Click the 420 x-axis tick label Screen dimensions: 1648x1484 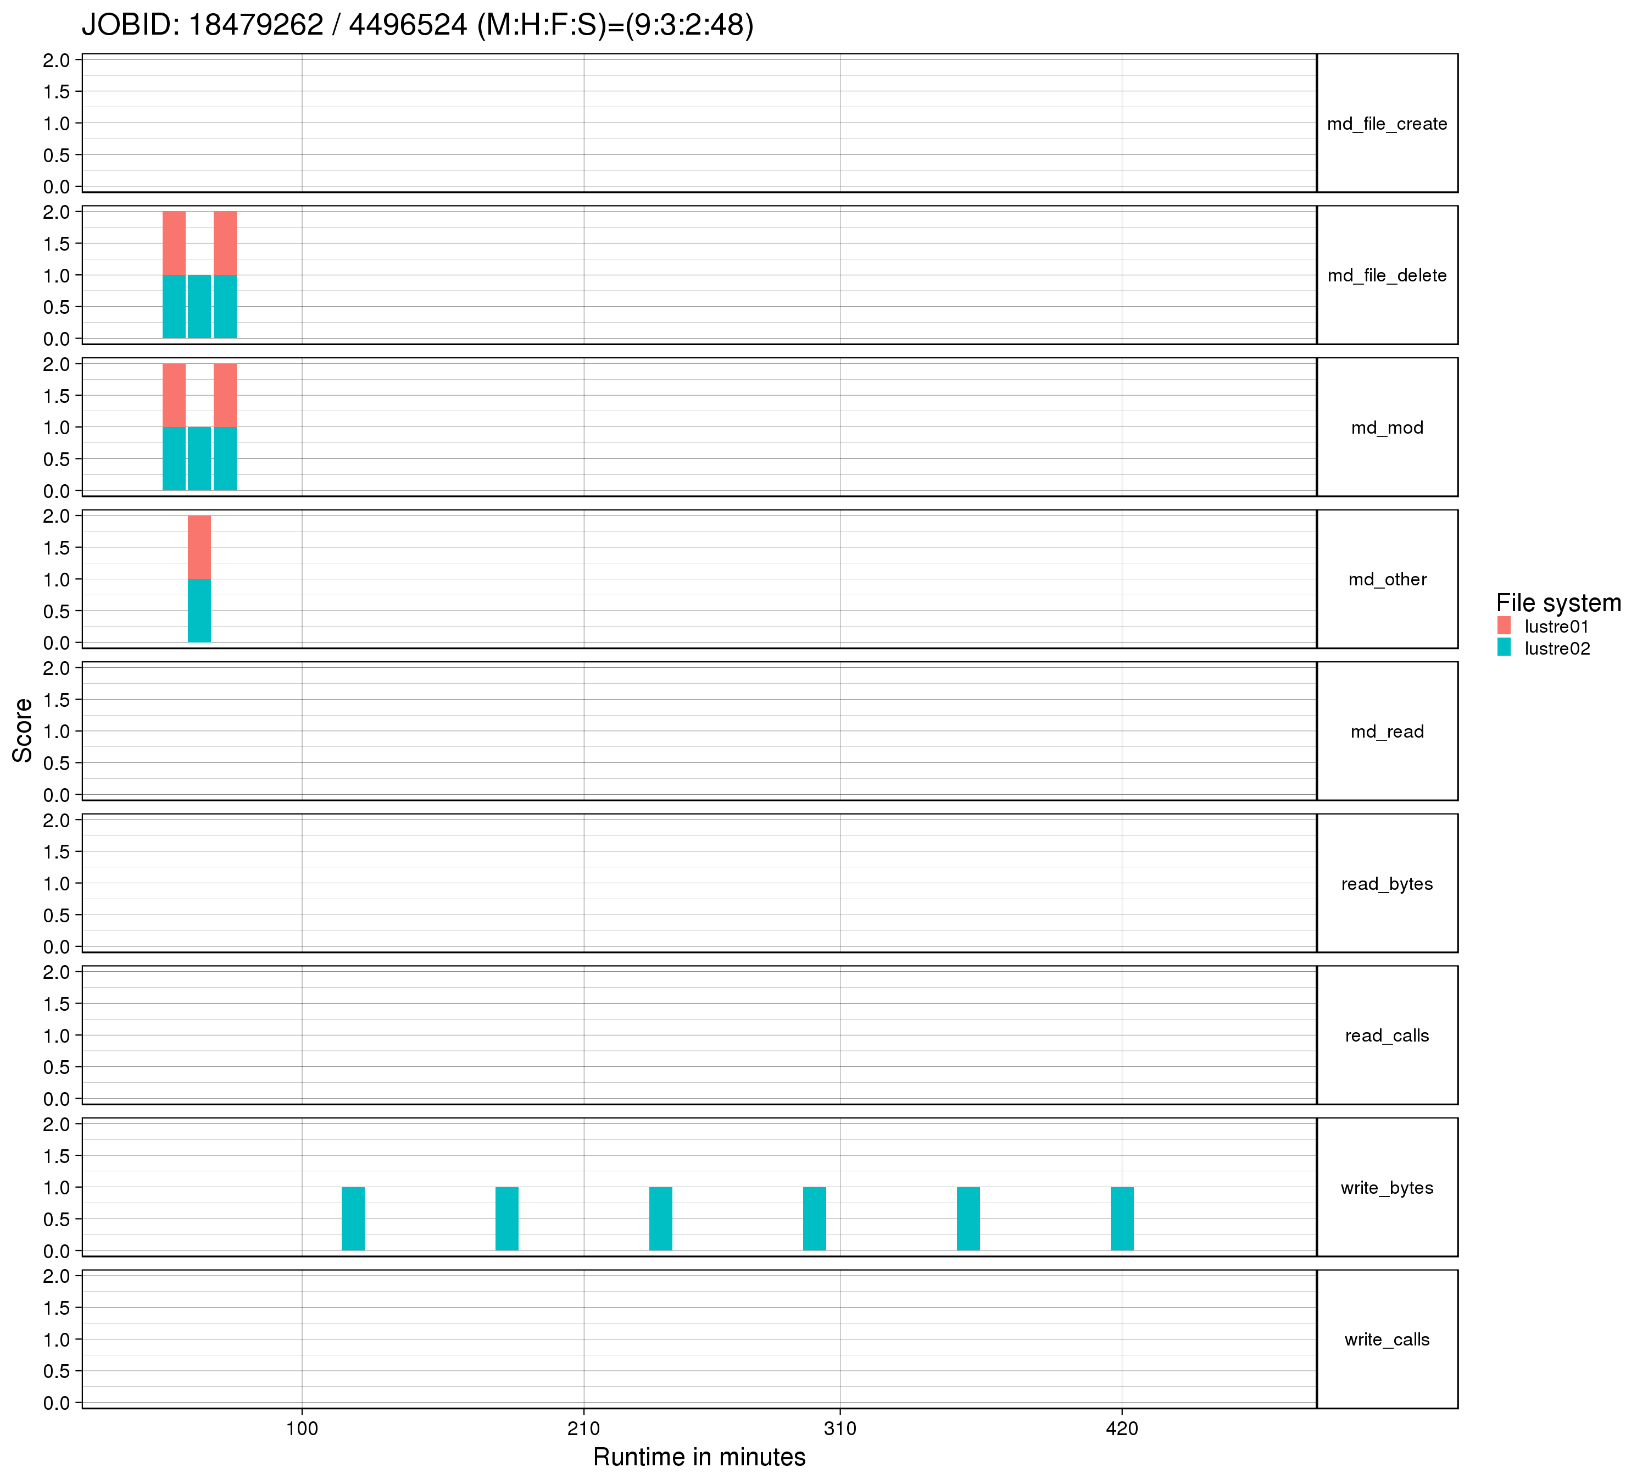click(x=1122, y=1430)
